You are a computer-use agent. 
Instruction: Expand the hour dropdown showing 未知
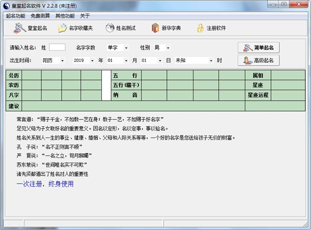211,60
